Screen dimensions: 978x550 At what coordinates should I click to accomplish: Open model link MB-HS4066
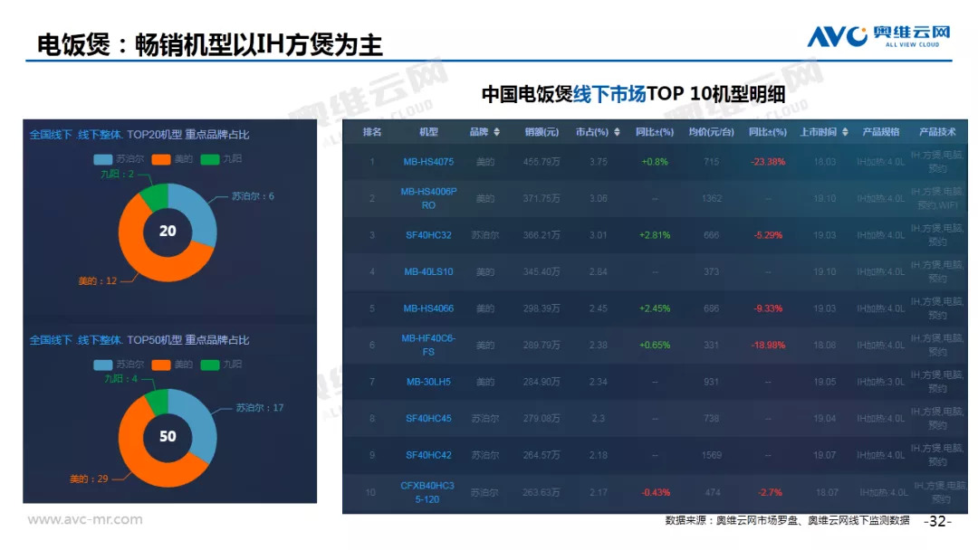(428, 309)
